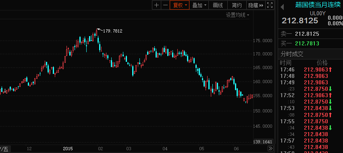Click the fullscreen expand icon
Image resolution: width=343 pixels, height=153 pixels.
point(270,5)
